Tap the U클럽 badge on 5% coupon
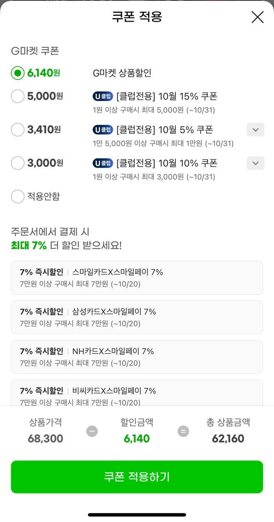This screenshot has height=522, width=274. click(x=102, y=130)
